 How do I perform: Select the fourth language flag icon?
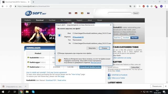[88, 13]
